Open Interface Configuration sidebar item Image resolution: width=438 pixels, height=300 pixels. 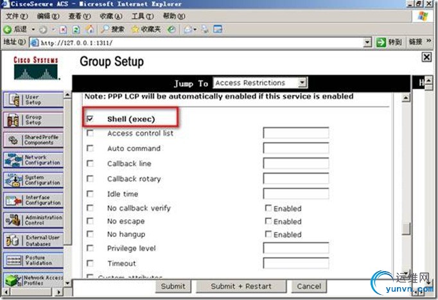pos(33,200)
